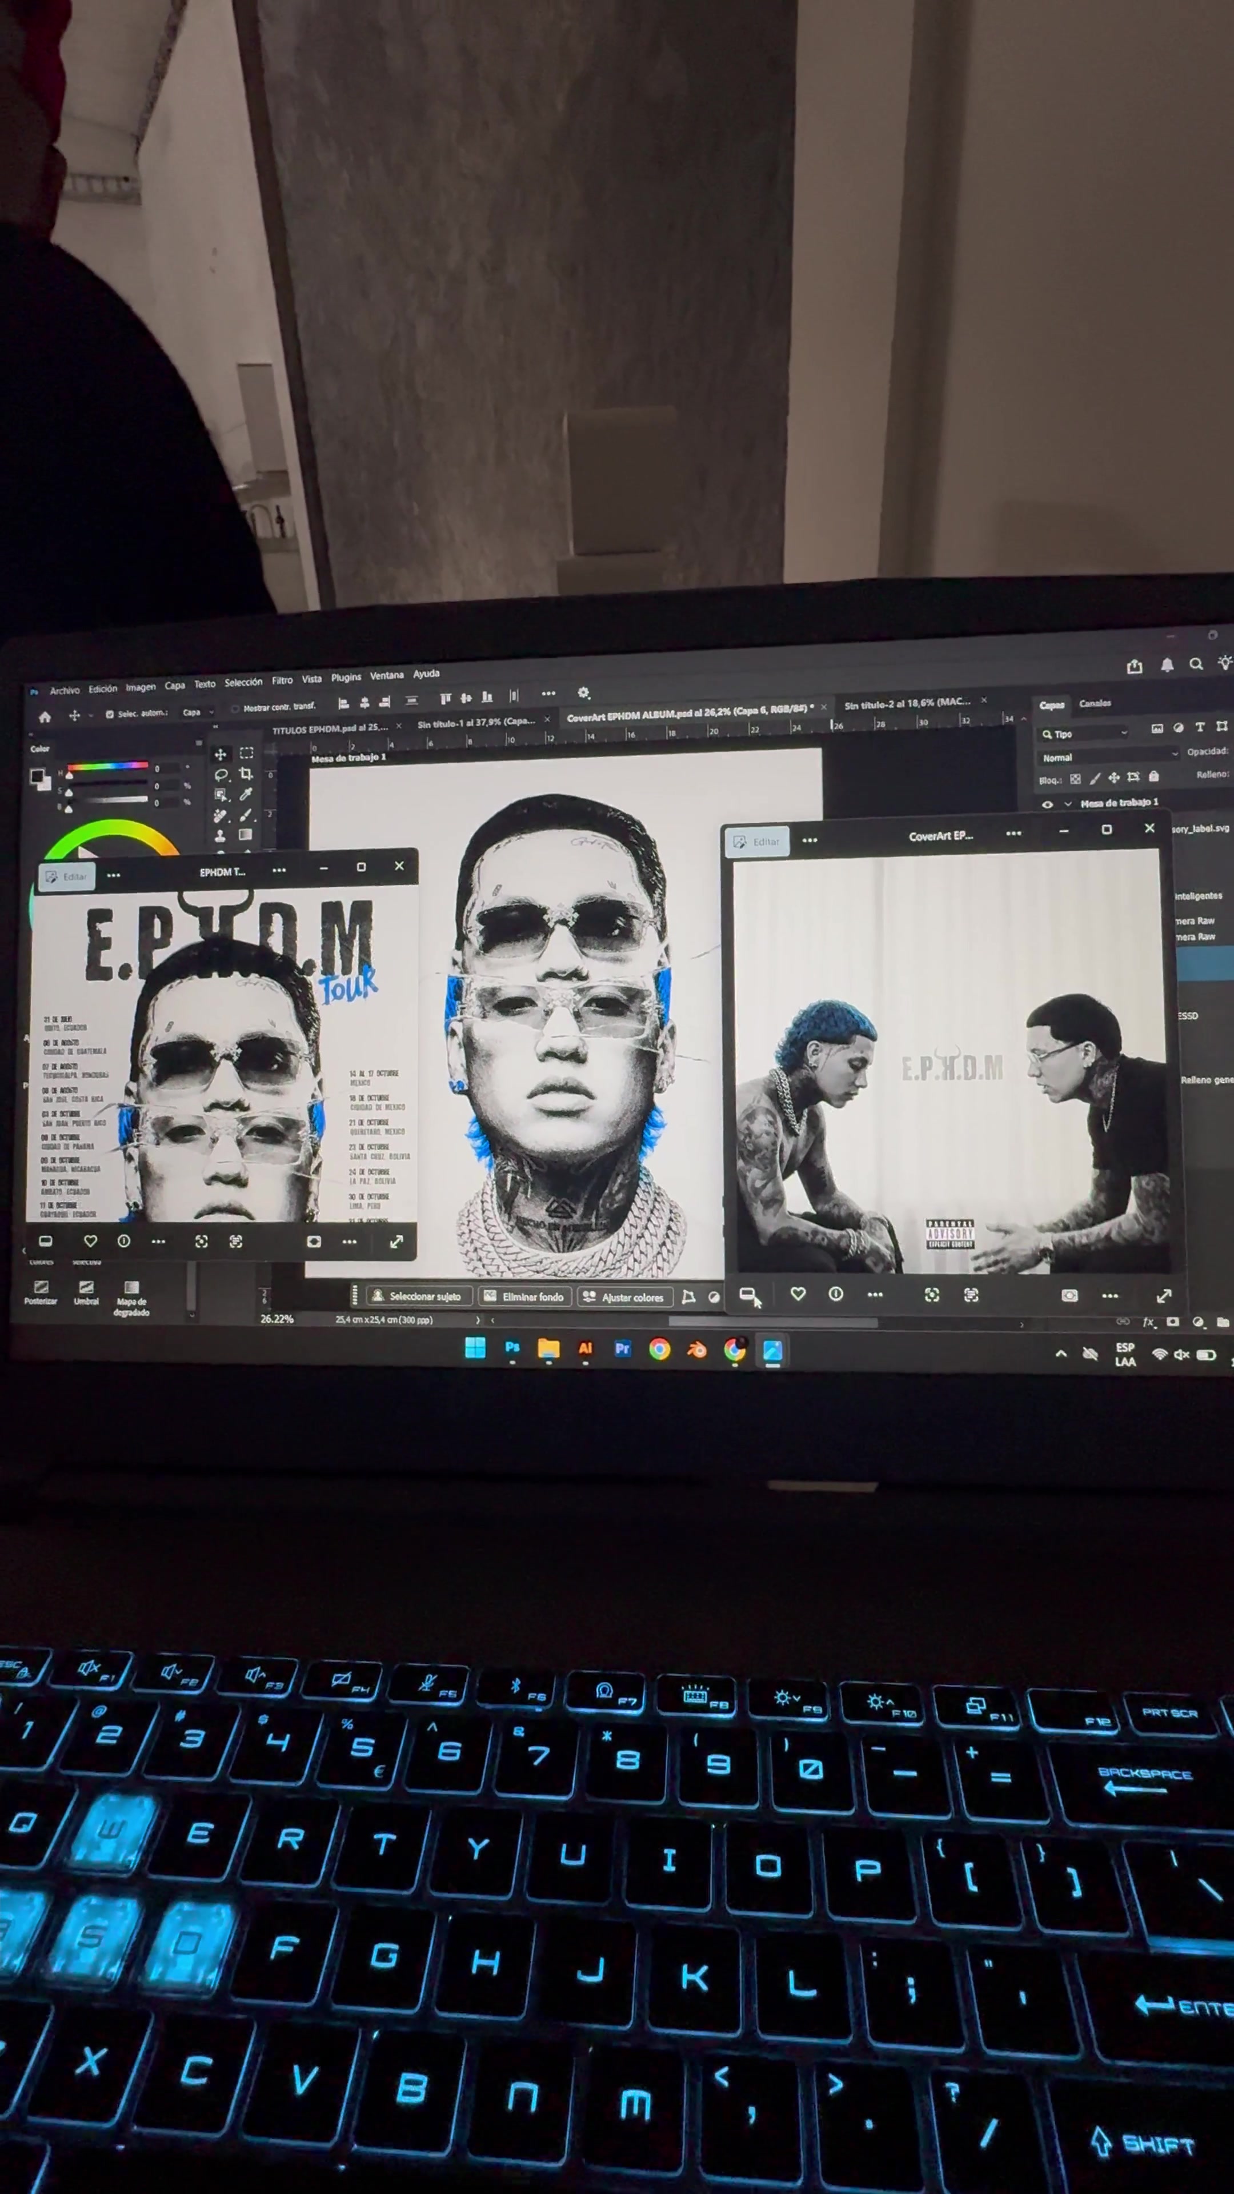1234x2194 pixels.
Task: Select the Rectangular Marquee tool
Action: [246, 752]
